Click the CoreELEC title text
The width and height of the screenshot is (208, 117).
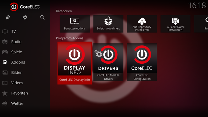pyautogui.click(x=30, y=7)
